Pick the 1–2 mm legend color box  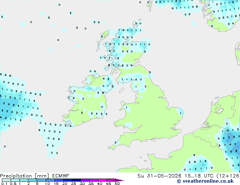tap(24, 180)
